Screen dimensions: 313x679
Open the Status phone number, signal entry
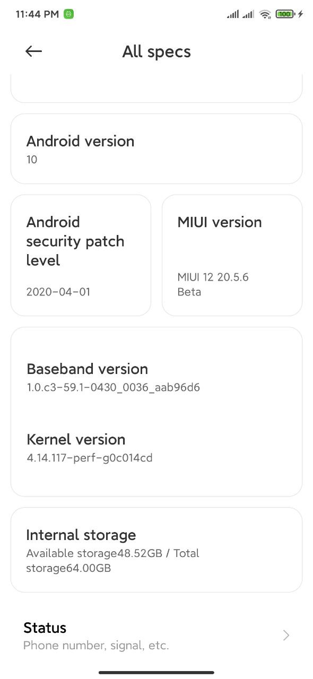pos(156,636)
